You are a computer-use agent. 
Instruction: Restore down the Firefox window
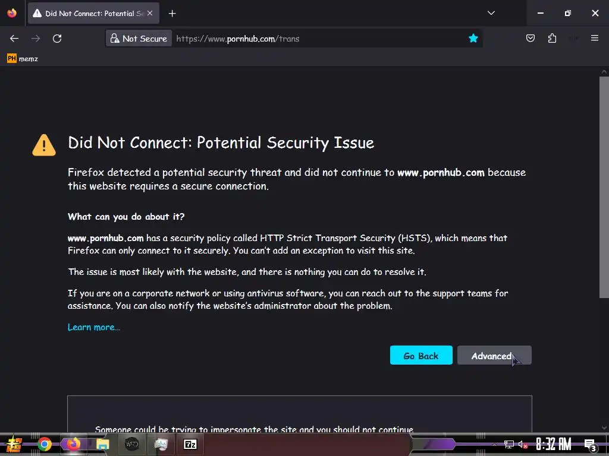(568, 13)
